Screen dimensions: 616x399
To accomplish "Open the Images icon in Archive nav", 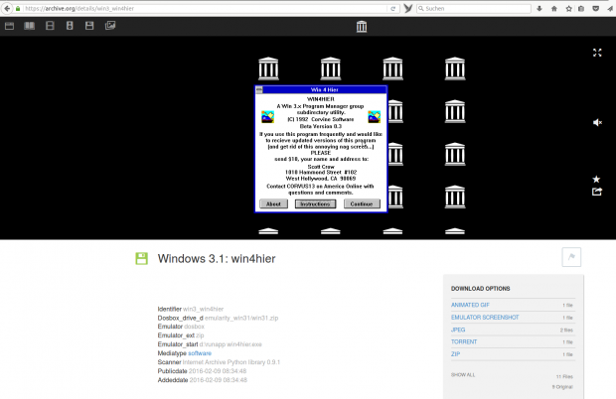I will point(110,26).
